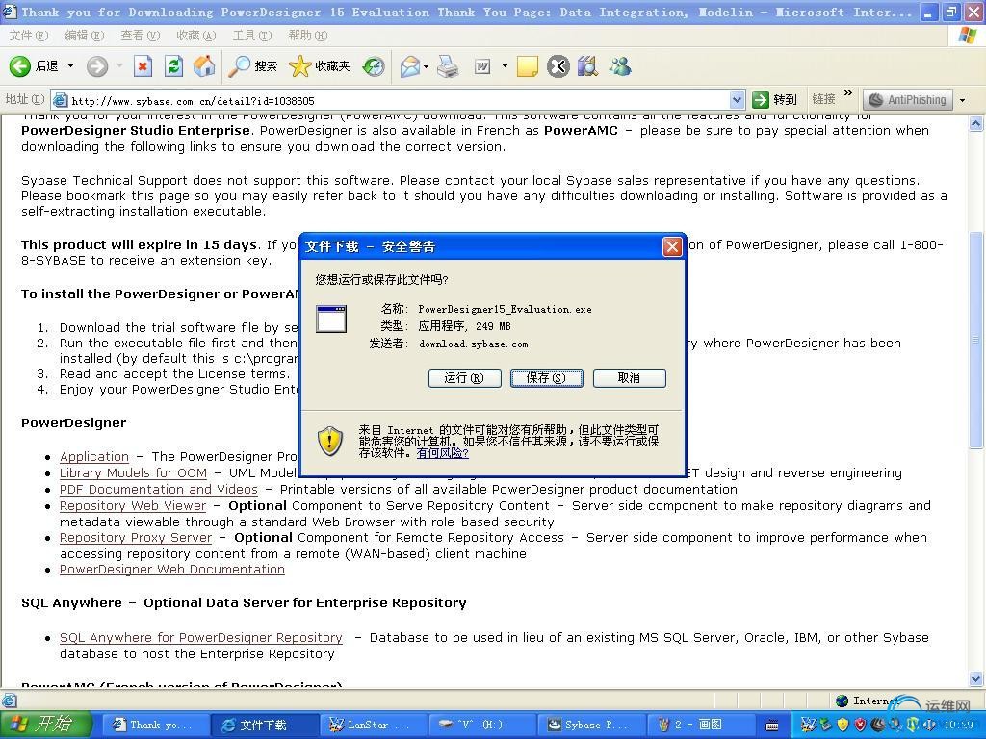
Task: Switch to the 'V' (H:) taskbar window
Action: 482,726
